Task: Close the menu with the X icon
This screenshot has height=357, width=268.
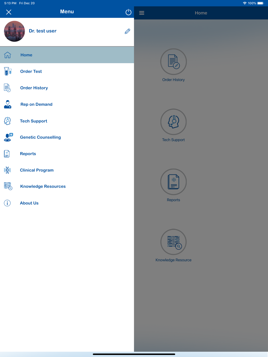Action: click(9, 12)
